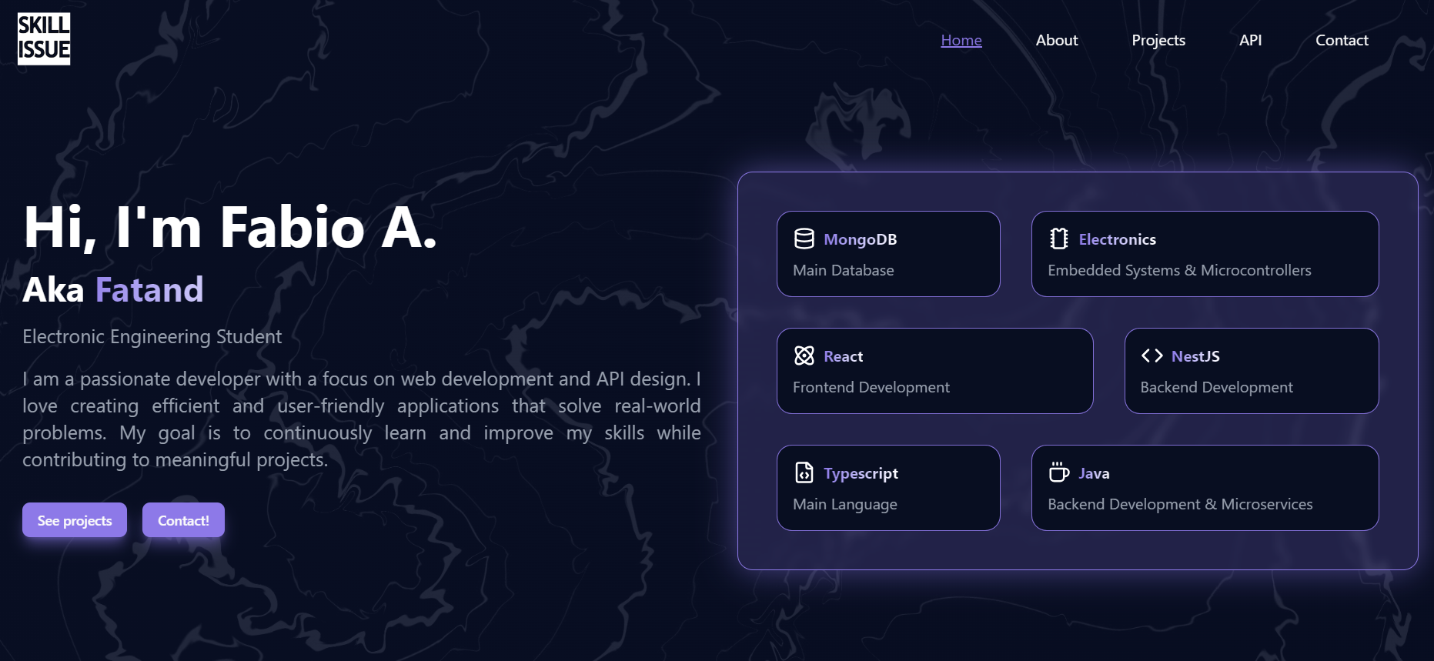
Task: Click 'Embedded Systems & Microcontrollers' text
Action: (x=1179, y=270)
